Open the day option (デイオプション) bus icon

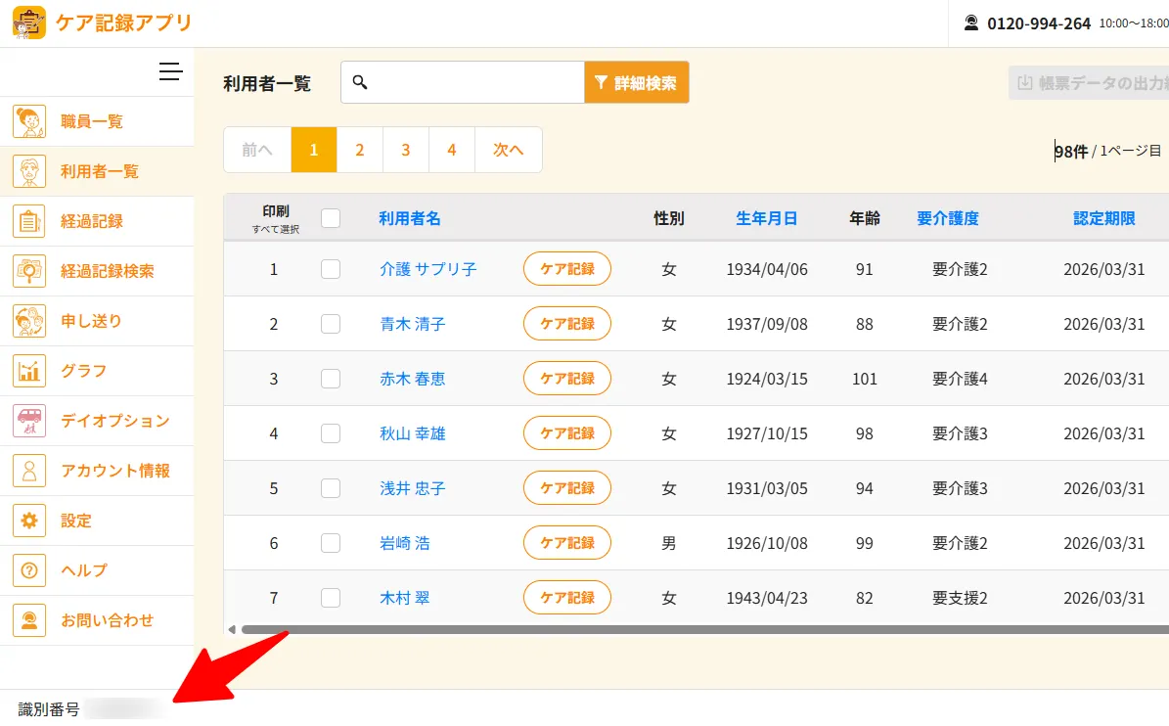click(29, 421)
